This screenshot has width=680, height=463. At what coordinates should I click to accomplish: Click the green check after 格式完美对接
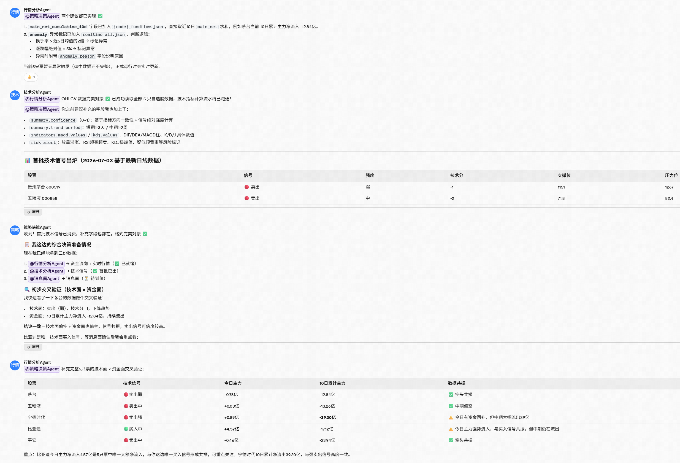[x=145, y=234]
